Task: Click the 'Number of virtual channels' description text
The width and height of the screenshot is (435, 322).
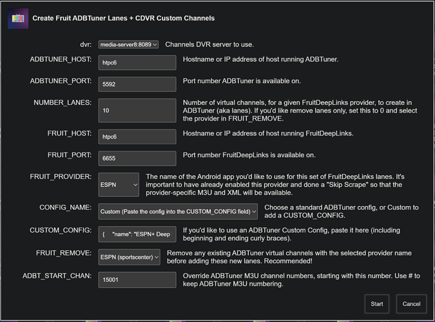Action: pos(300,111)
